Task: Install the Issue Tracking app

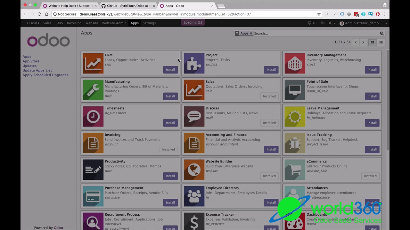Action: click(372, 149)
